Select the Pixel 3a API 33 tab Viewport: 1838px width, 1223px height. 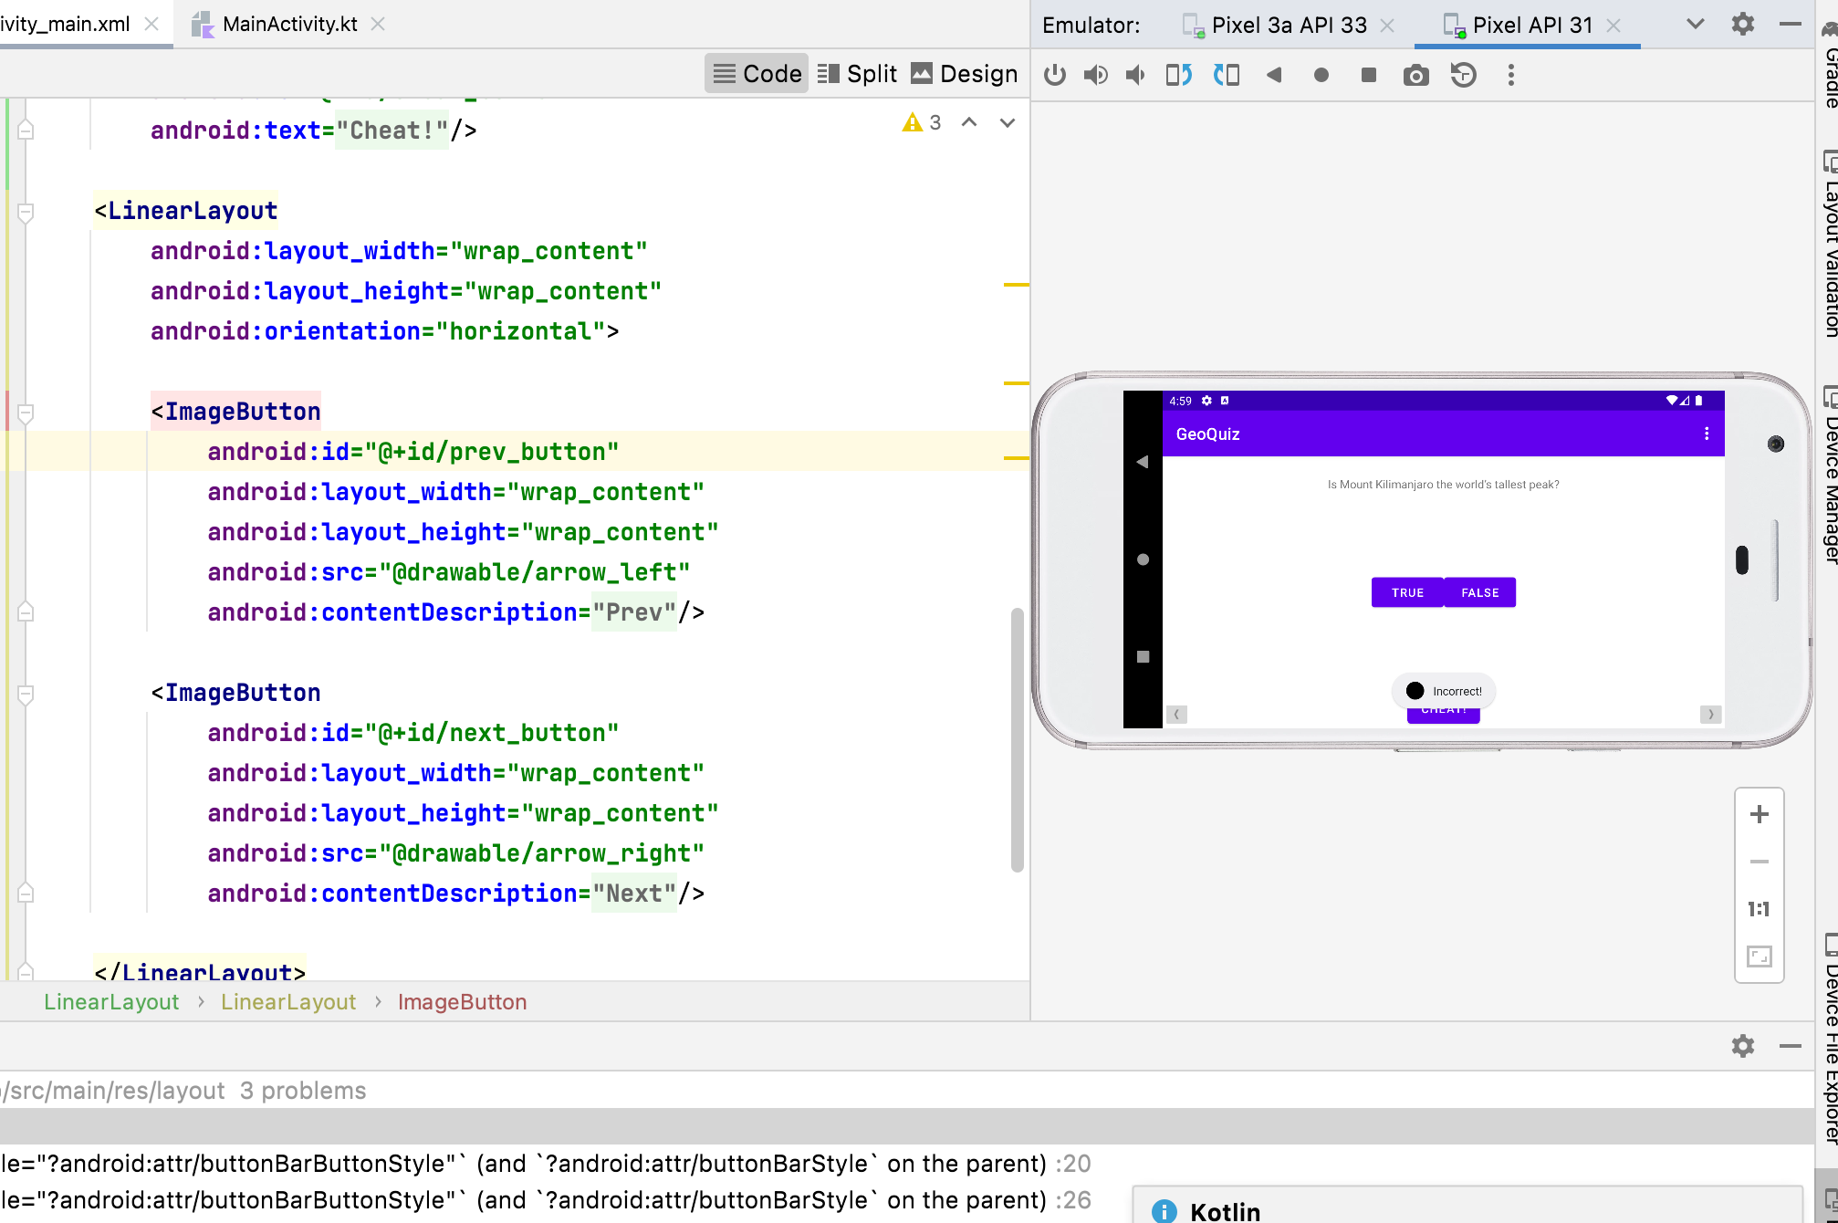click(1288, 25)
